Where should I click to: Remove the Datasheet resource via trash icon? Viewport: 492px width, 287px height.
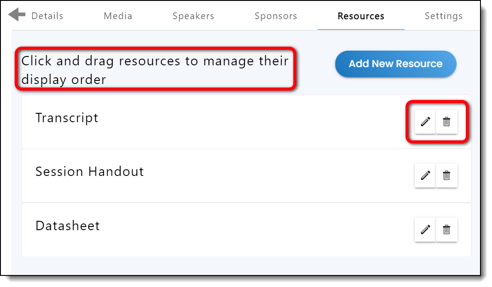(446, 229)
